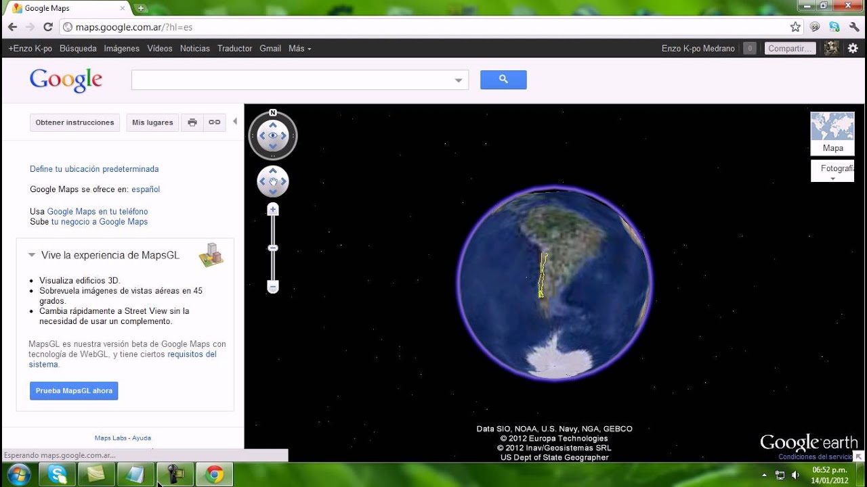Click the blue search magnifier button
Screen dimensions: 867x487
[x=503, y=80]
